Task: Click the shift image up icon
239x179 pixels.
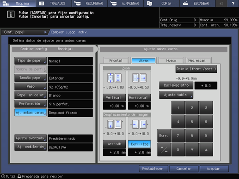Action: tap(118, 125)
